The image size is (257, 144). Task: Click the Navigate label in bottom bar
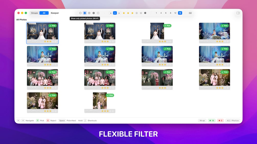pyautogui.click(x=30, y=121)
